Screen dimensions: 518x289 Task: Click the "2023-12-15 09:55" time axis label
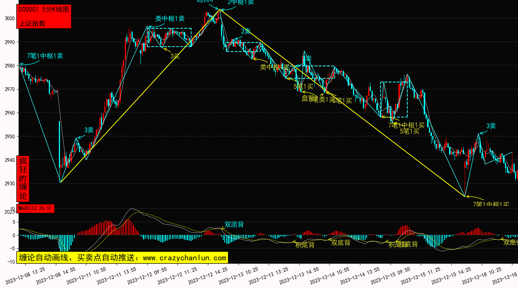[x=391, y=276]
